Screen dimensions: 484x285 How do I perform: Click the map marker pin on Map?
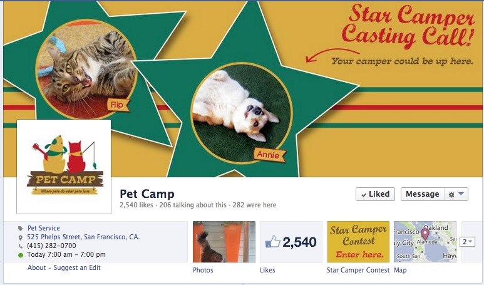[x=425, y=234]
